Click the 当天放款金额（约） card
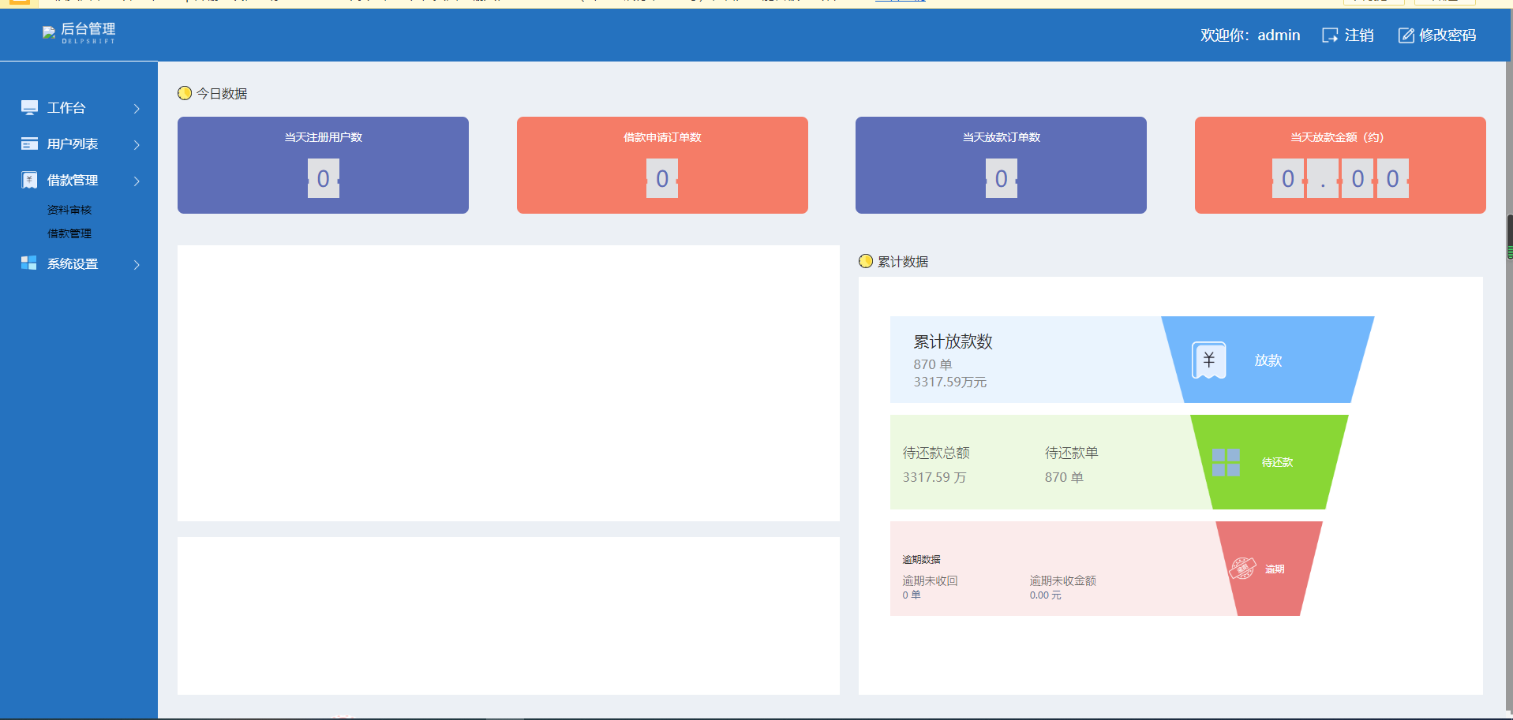This screenshot has width=1513, height=720. tap(1340, 165)
